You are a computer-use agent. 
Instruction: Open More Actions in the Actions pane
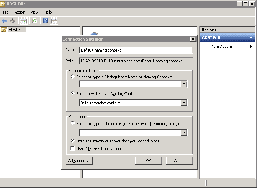[x=221, y=46]
